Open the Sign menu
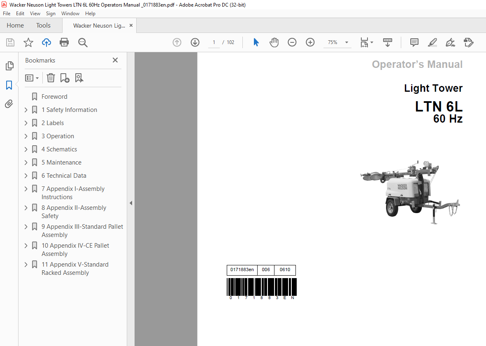 coord(51,14)
